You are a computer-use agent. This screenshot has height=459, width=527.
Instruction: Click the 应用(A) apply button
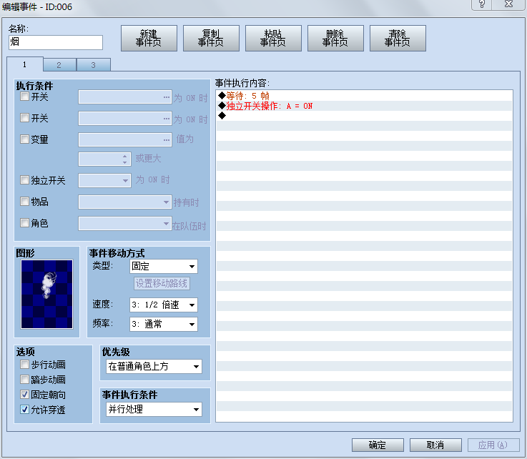point(493,445)
